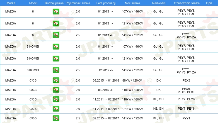Select the fuel type icon for 6 KOMBI 121kW
Screen dimensions: 218x123
coord(56,58)
